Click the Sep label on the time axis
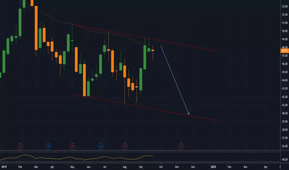The width and height of the screenshot is (289, 170). click(x=141, y=167)
